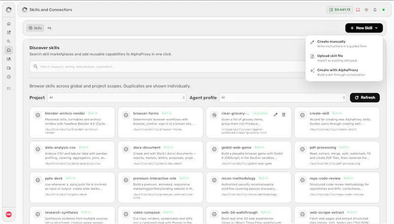Open the search icon in sidebar
The height and width of the screenshot is (224, 394).
9,41
